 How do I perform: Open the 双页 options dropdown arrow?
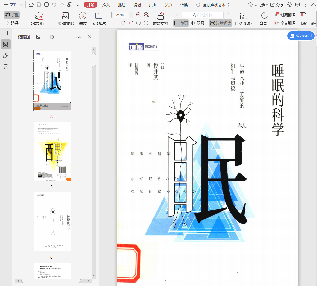click(x=206, y=23)
